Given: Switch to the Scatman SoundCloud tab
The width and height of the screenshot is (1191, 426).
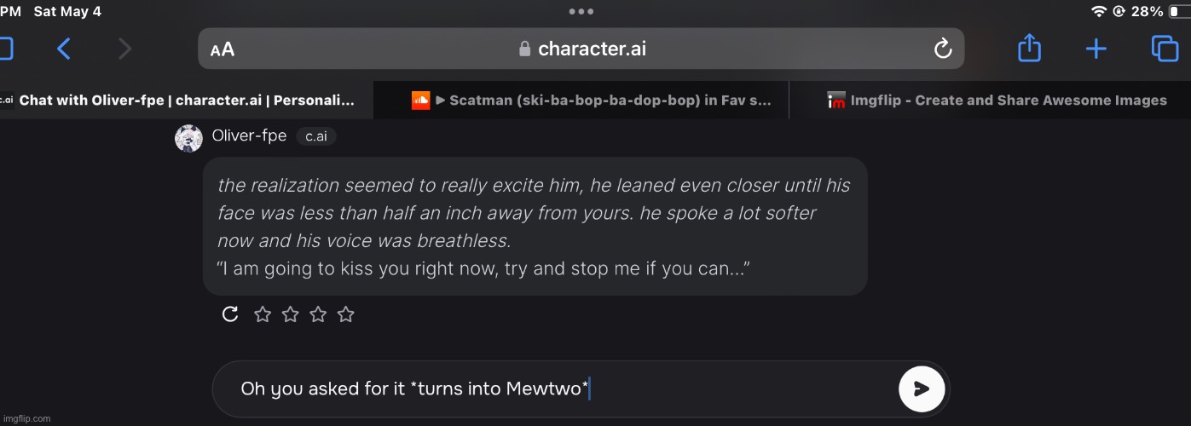Looking at the screenshot, I should pos(590,101).
